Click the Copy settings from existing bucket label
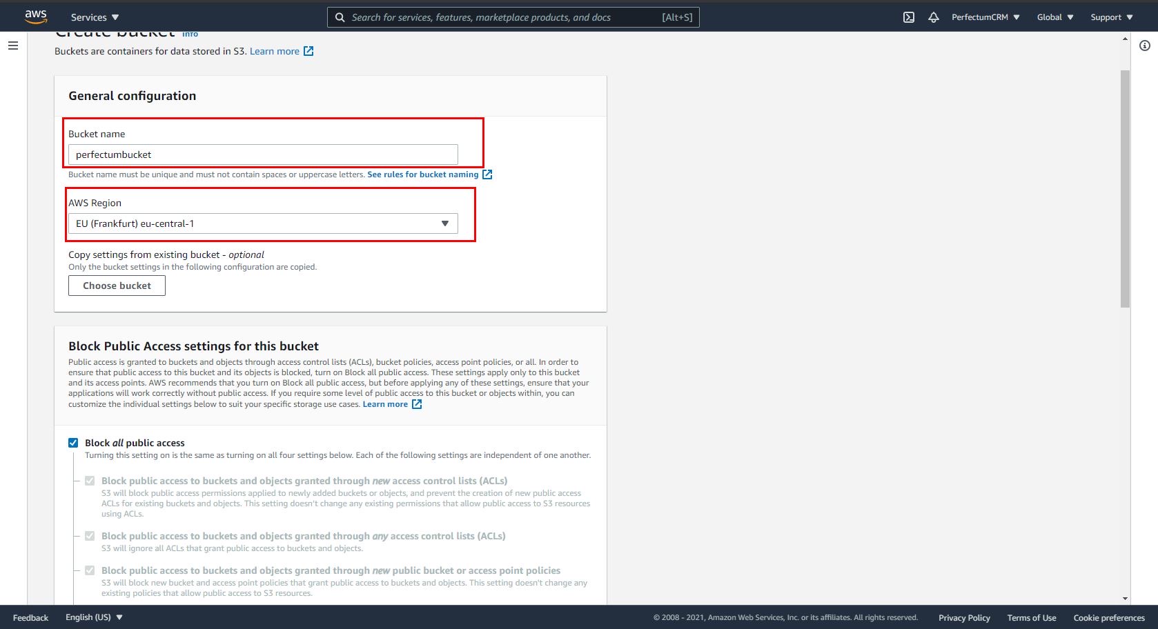The image size is (1158, 629). coord(166,254)
